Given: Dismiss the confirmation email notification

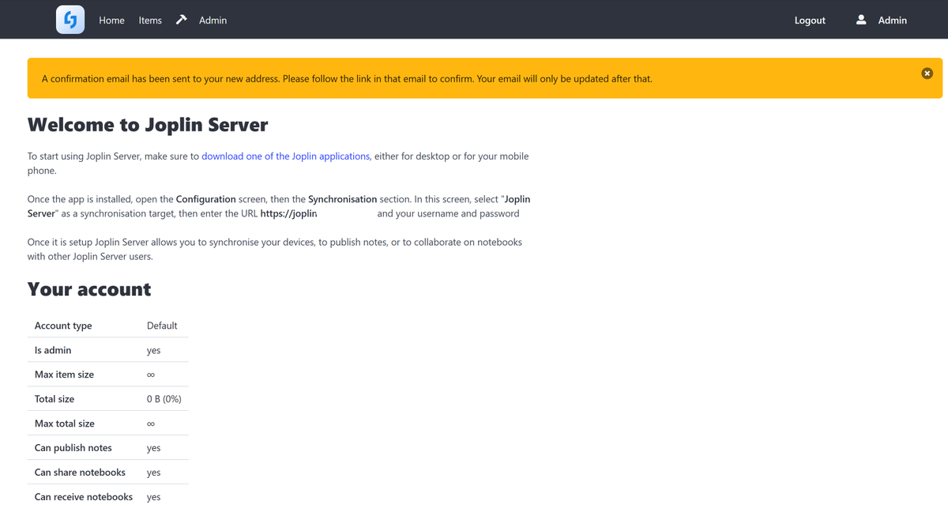Looking at the screenshot, I should (927, 73).
